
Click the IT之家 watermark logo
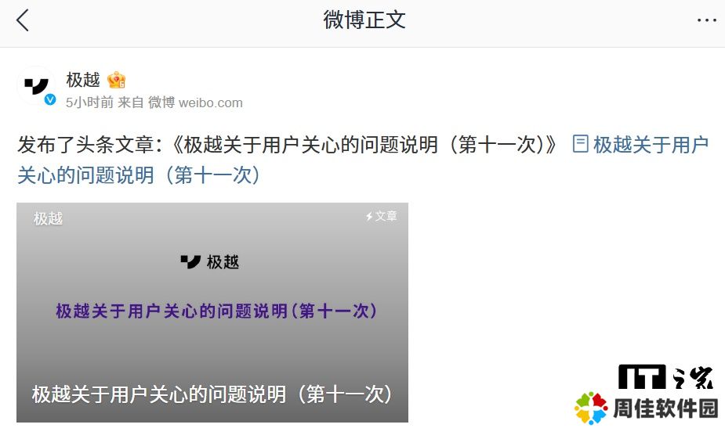pyautogui.click(x=665, y=377)
